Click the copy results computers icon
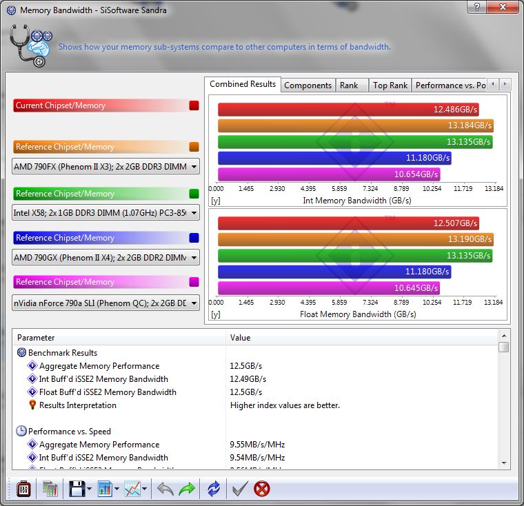This screenshot has width=524, height=506. (50, 489)
